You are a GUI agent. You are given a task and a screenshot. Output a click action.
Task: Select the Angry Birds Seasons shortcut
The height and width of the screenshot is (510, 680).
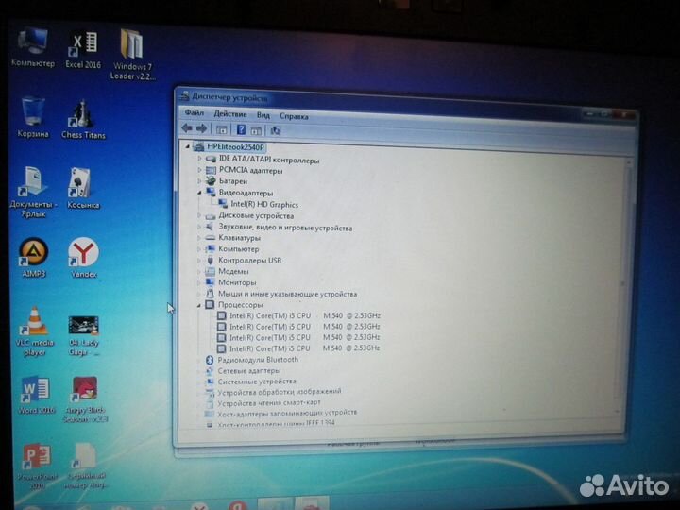click(x=85, y=399)
